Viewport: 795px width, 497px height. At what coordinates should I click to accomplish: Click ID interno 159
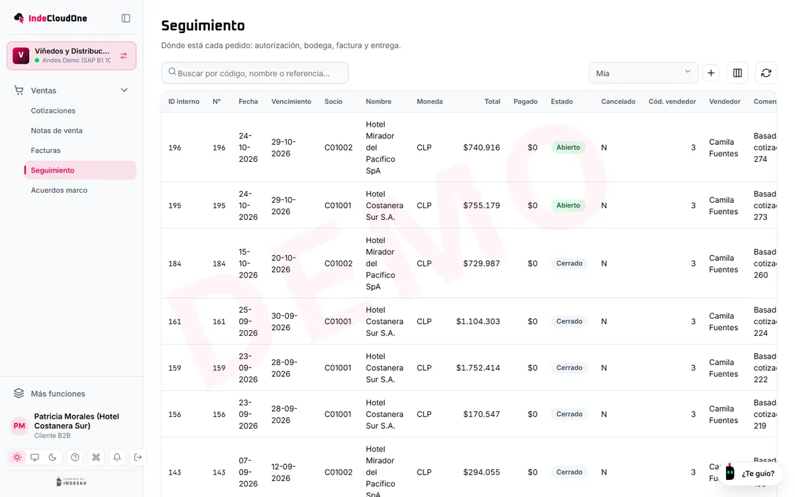(x=175, y=368)
